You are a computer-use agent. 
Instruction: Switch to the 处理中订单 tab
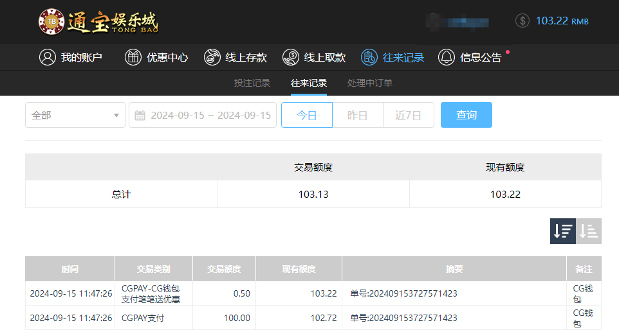click(x=369, y=83)
